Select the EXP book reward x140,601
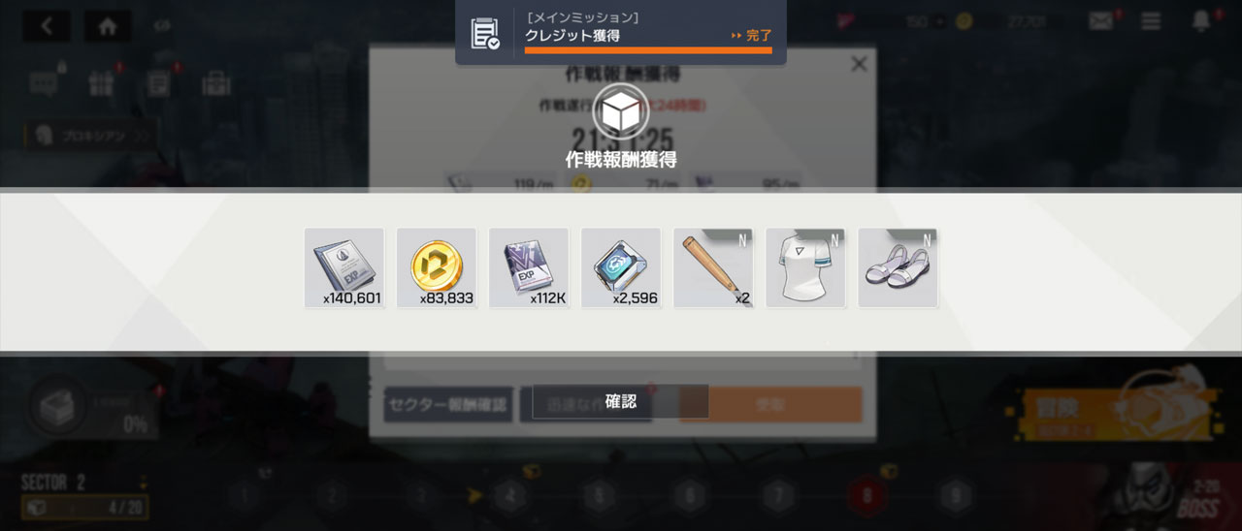Viewport: 1242px width, 531px height. pos(344,267)
